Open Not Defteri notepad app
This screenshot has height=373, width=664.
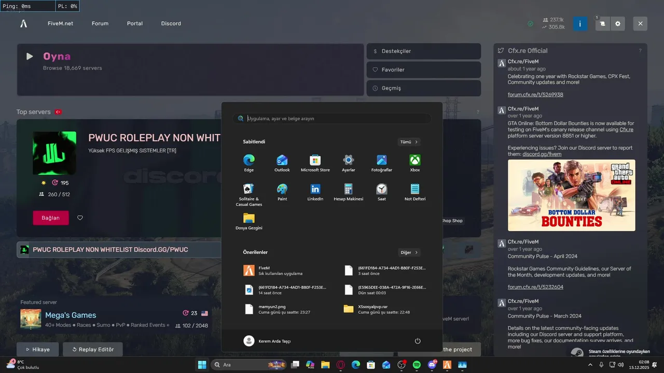(x=415, y=192)
